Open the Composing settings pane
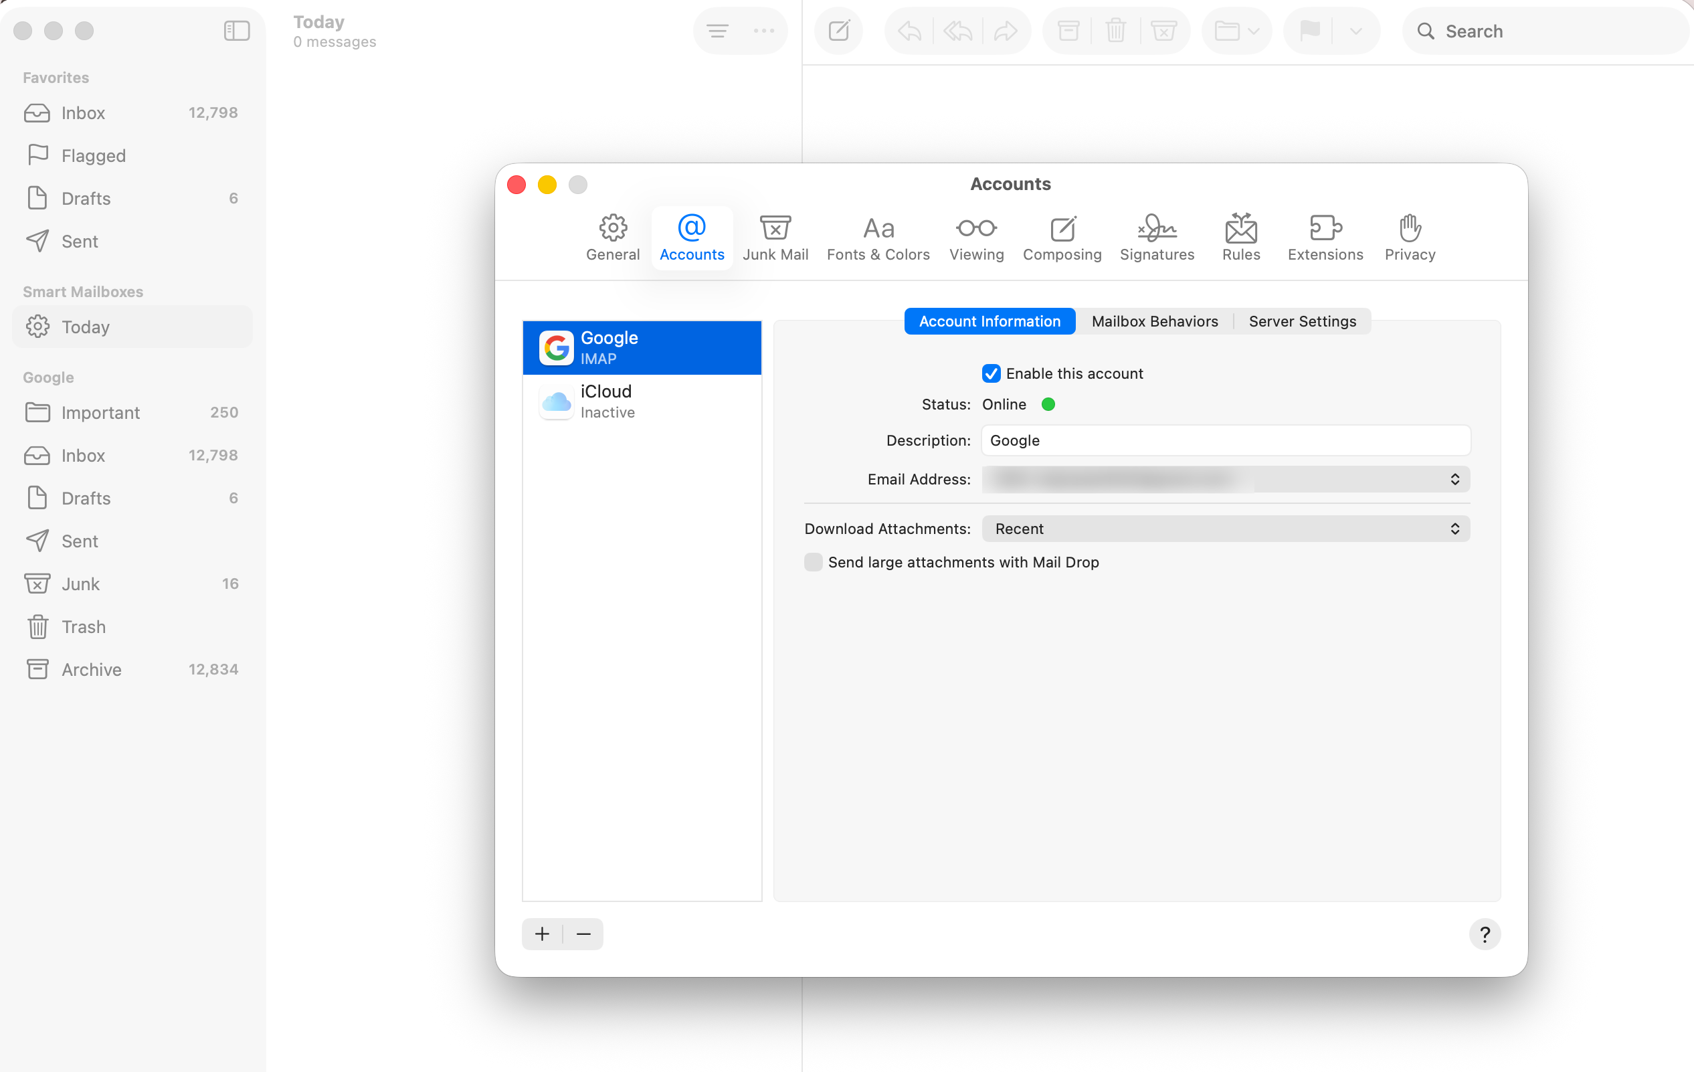The image size is (1694, 1072). pos(1062,238)
